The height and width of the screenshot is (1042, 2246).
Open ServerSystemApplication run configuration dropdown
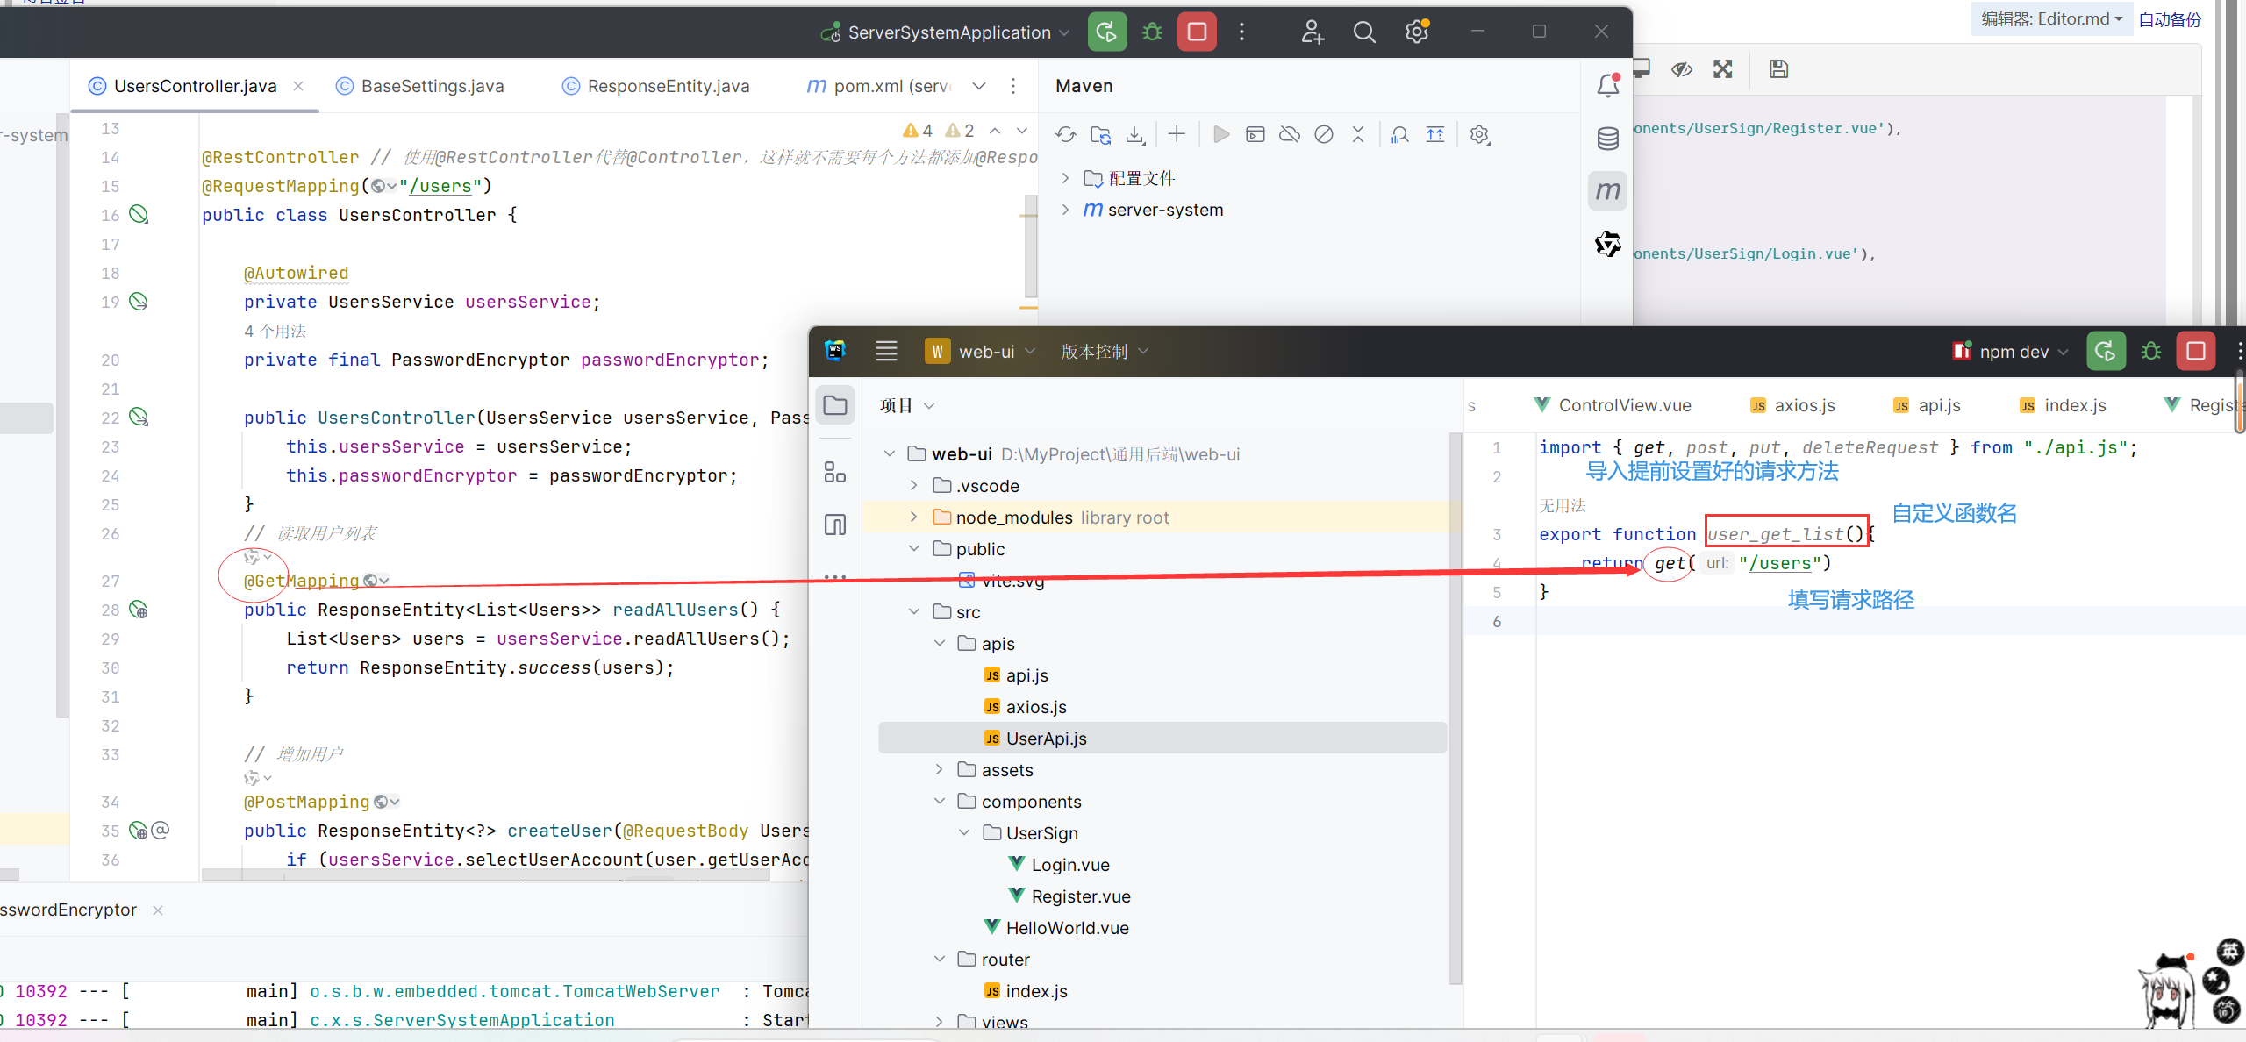(945, 32)
